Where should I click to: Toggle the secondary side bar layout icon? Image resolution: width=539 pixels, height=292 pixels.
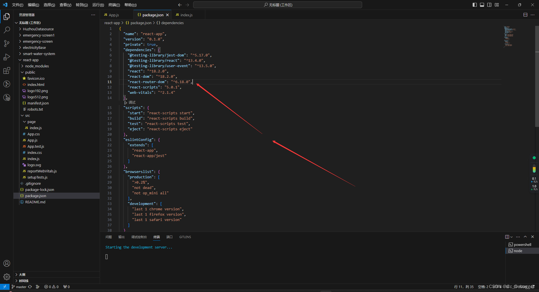tap(489, 5)
